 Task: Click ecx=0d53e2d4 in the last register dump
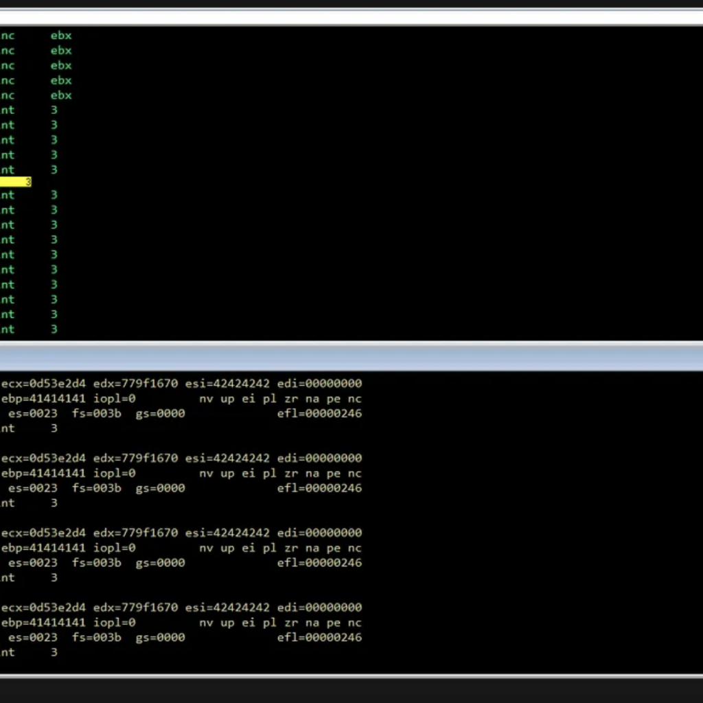43,608
